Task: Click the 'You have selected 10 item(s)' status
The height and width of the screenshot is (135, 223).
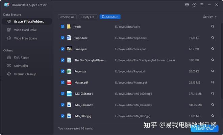Action: click(x=76, y=129)
